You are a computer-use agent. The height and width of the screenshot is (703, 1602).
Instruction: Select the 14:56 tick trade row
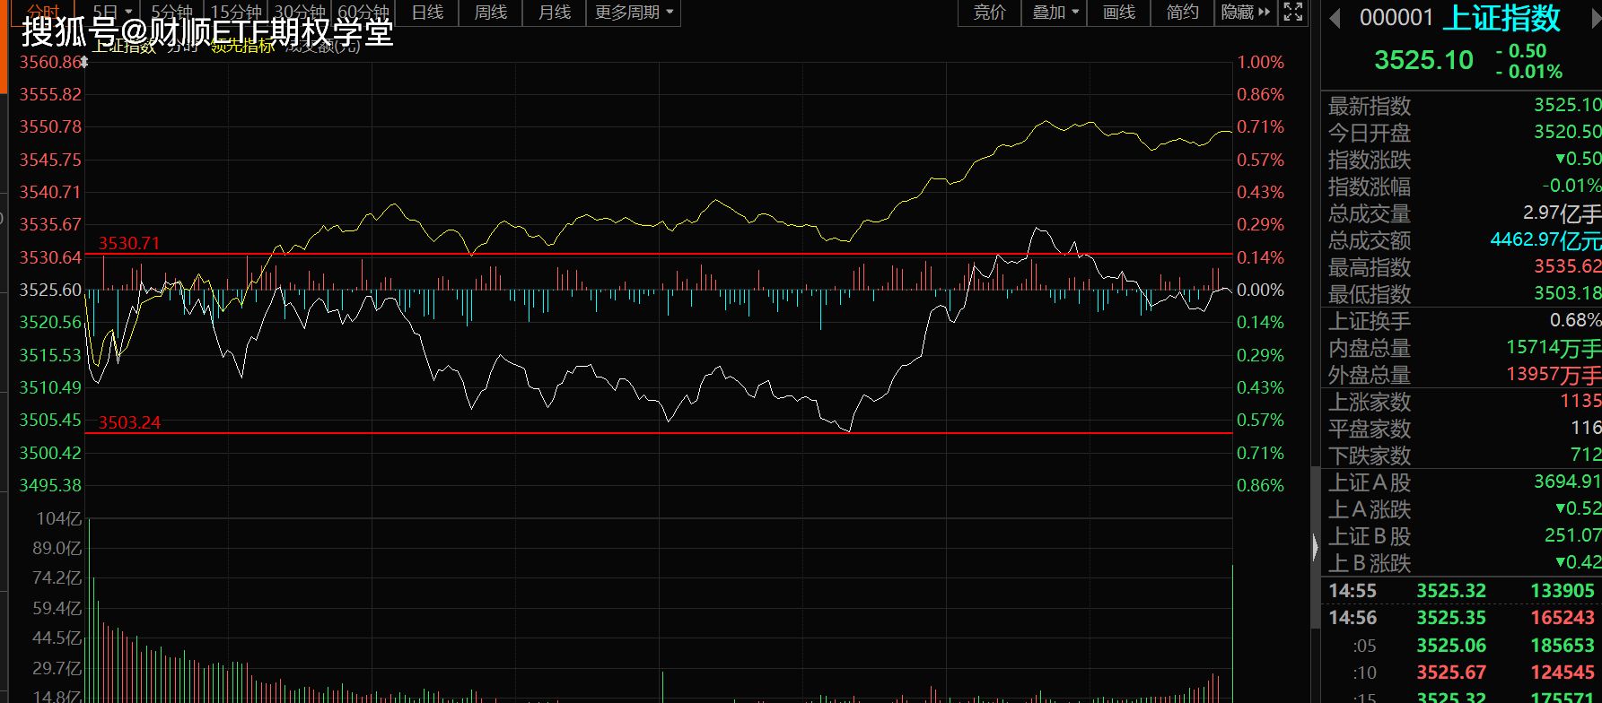1461,618
